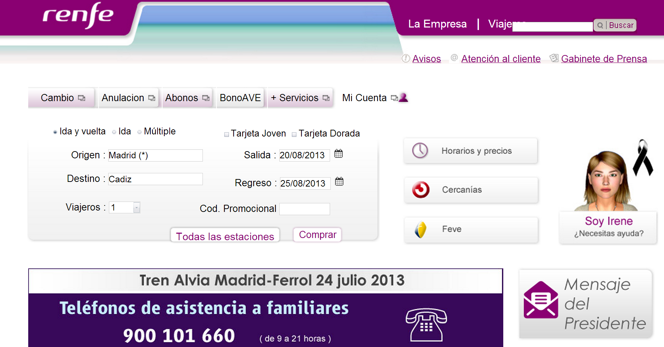Check the Tarjeta Joven checkbox
This screenshot has width=664, height=347.
[x=226, y=134]
